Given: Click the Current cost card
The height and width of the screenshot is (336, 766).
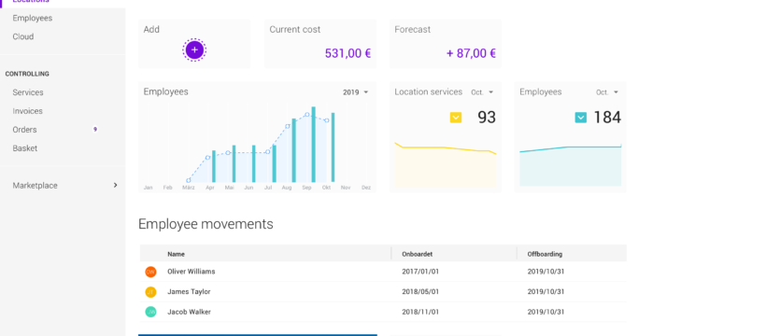Looking at the screenshot, I should pyautogui.click(x=320, y=44).
